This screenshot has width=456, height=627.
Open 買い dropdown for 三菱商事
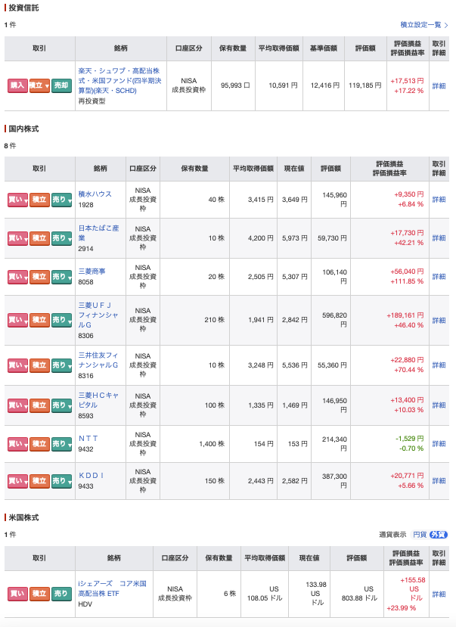(17, 277)
